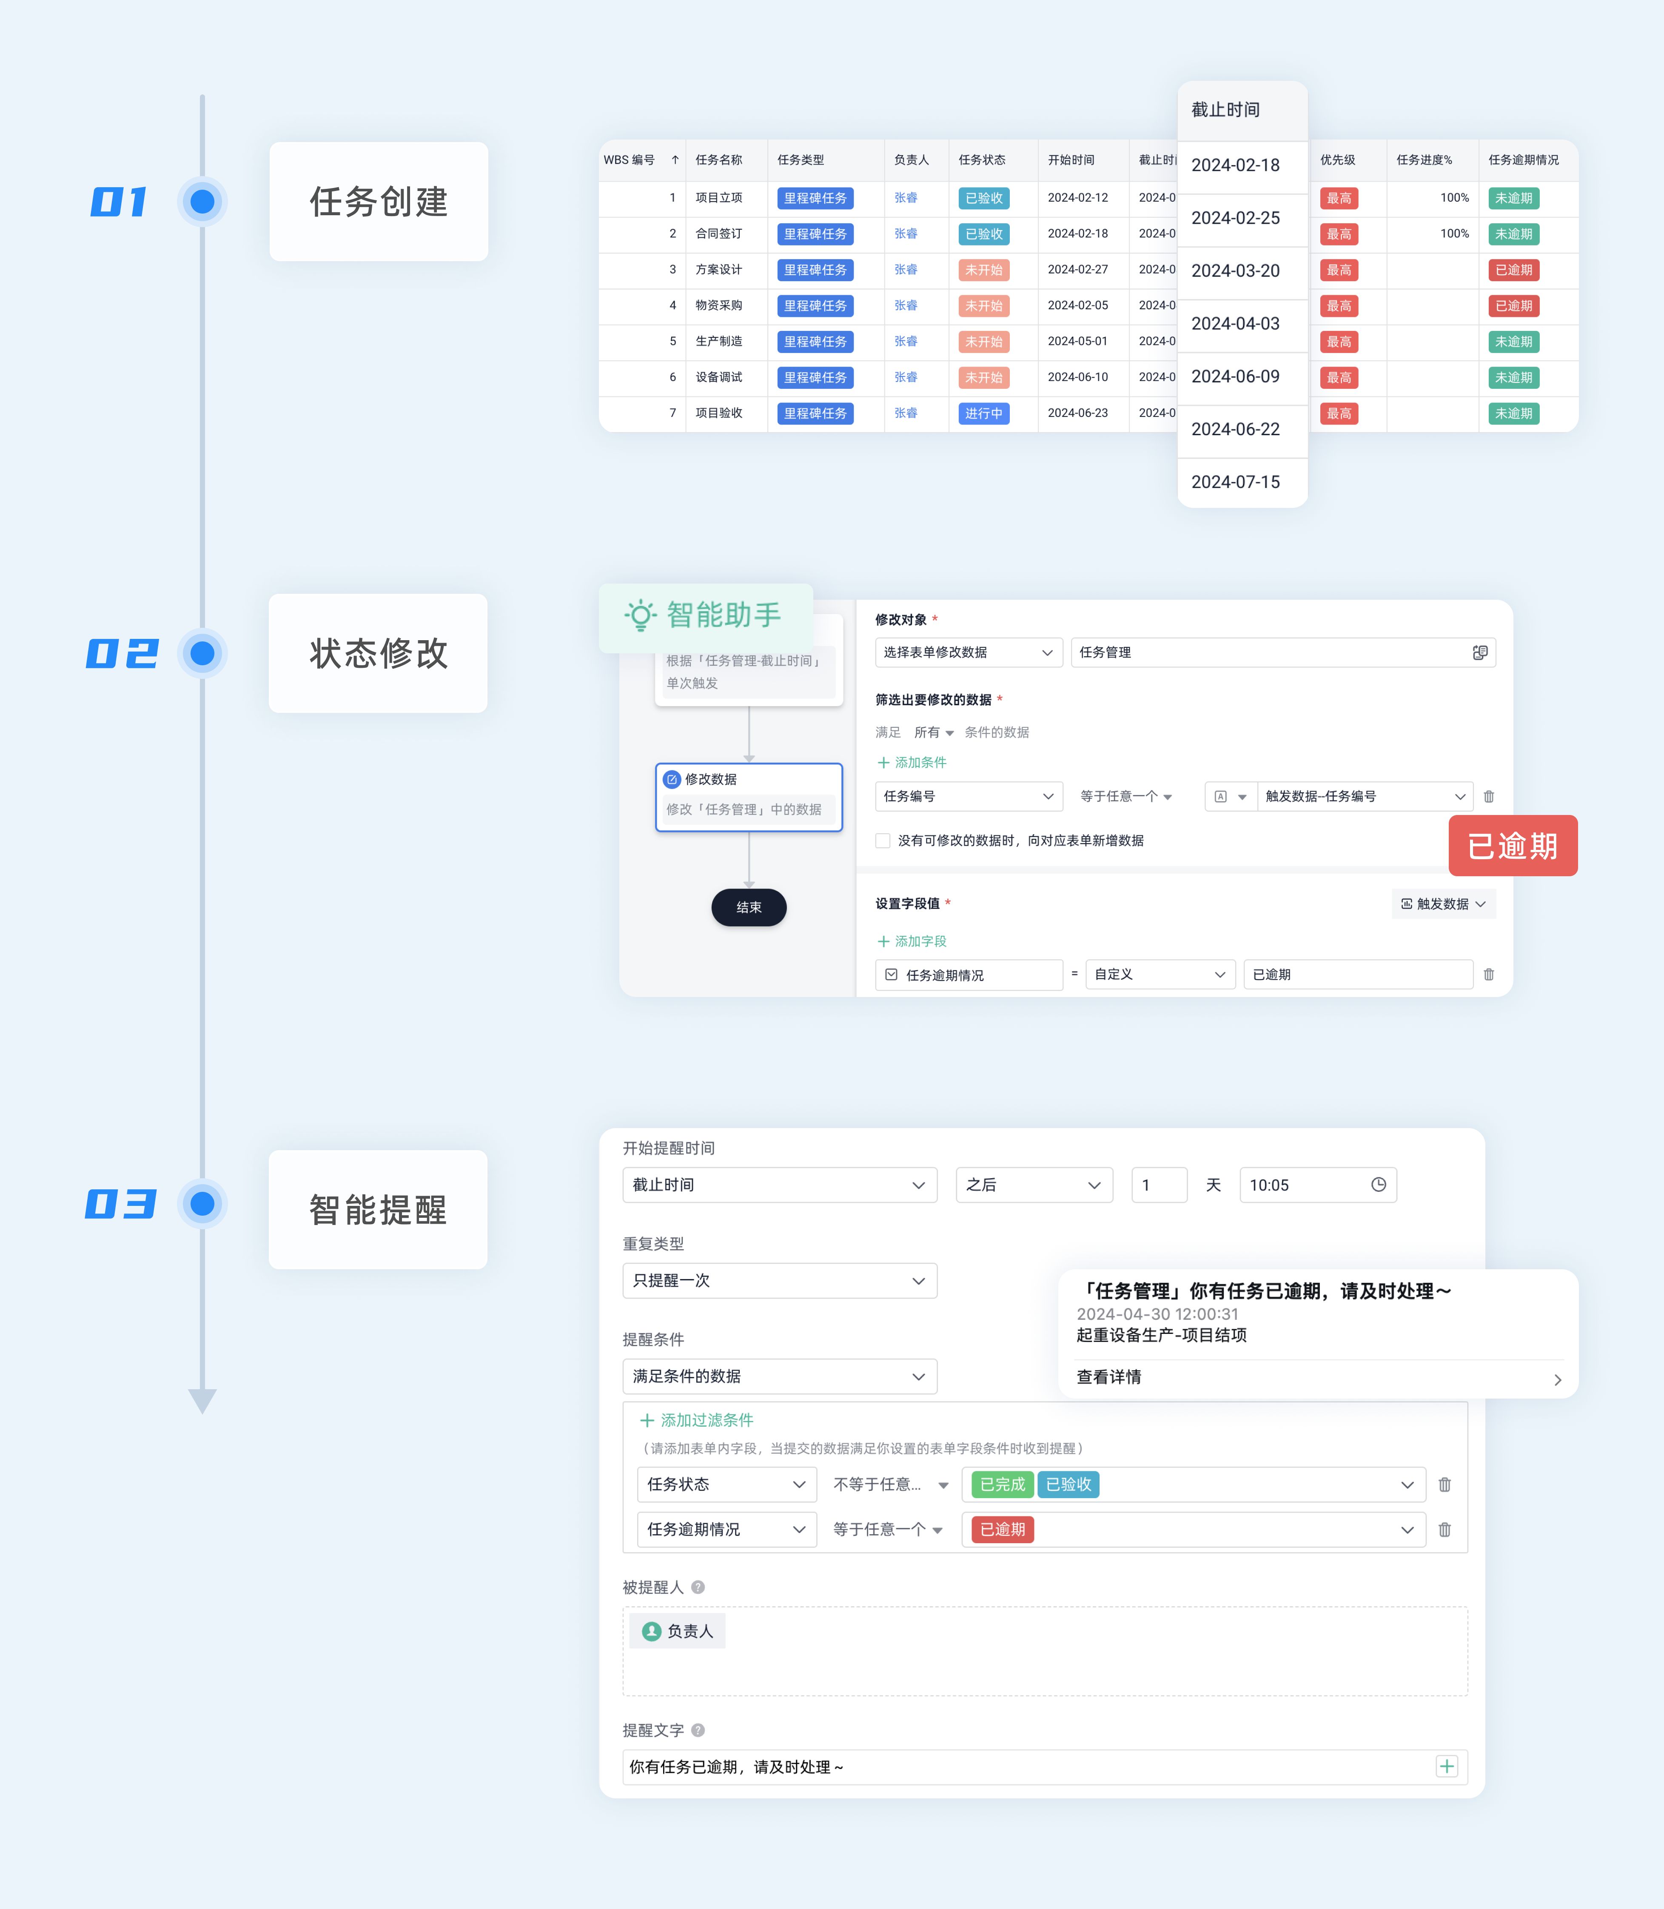Delete the 任务逾期情况 field value row

pyautogui.click(x=1488, y=975)
